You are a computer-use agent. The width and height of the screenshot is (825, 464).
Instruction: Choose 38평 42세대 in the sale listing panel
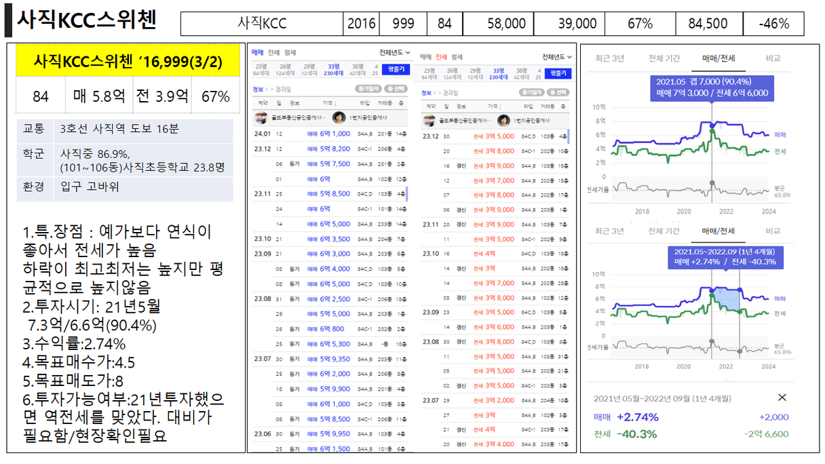click(x=358, y=70)
